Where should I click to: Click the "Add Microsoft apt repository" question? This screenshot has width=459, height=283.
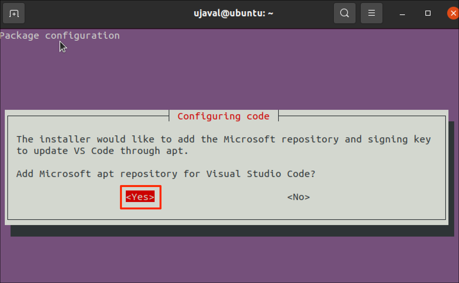click(x=166, y=174)
